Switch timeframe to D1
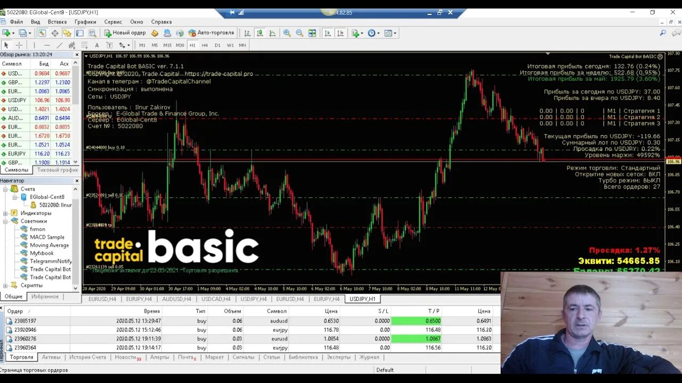Screen dimensions: 682x383 pos(217,45)
